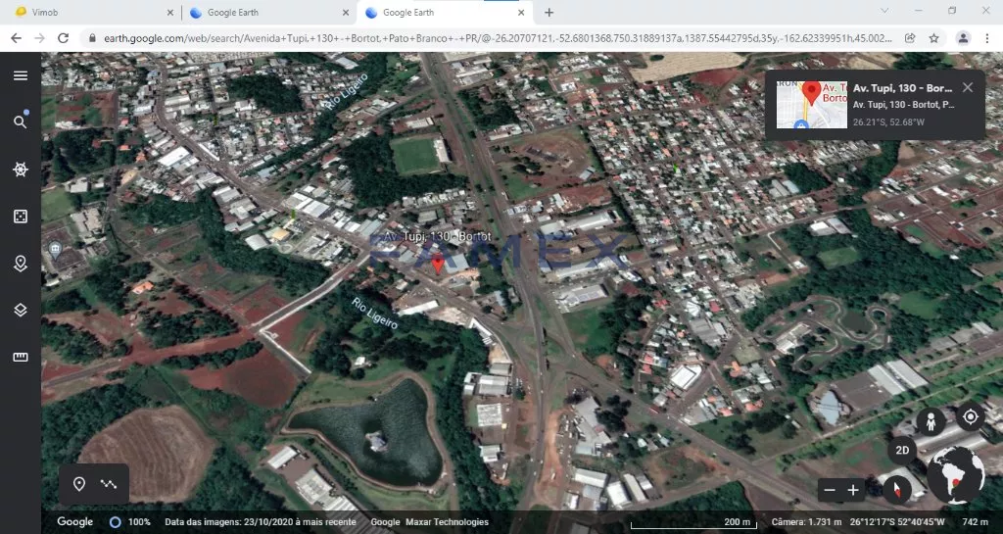
Task: Draw a line or shape tool
Action: (109, 484)
